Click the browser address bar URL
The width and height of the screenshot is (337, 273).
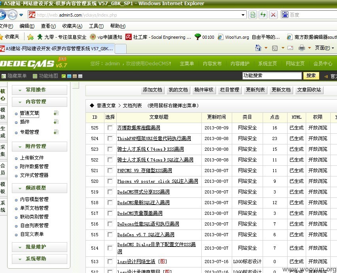pos(138,15)
